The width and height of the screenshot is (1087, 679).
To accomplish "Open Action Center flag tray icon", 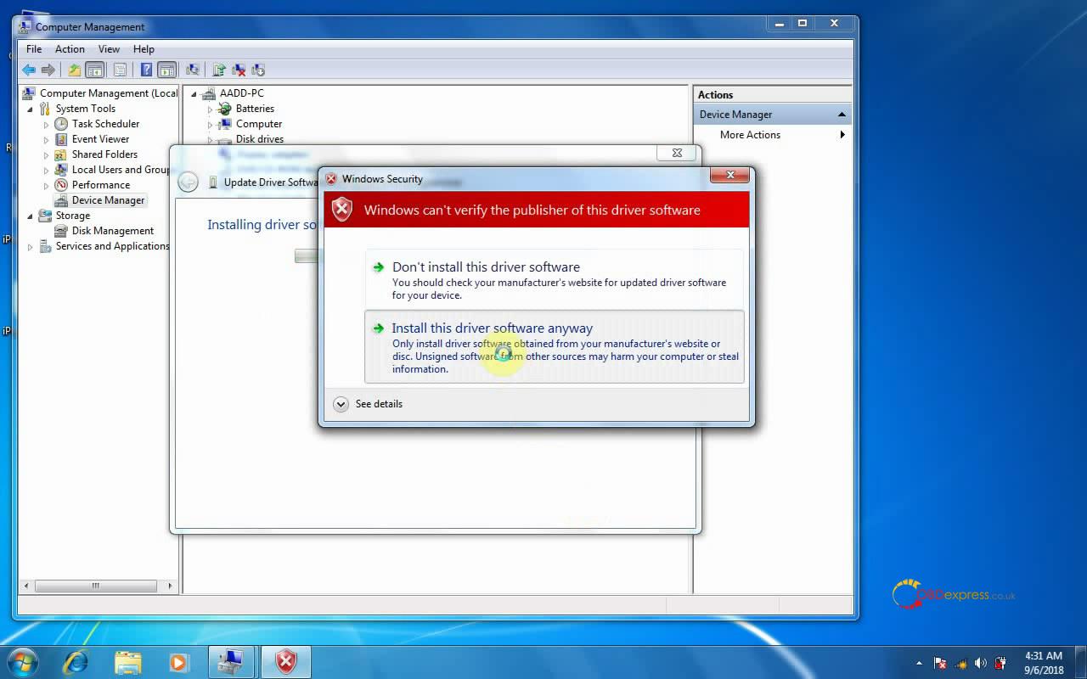I will 940,663.
